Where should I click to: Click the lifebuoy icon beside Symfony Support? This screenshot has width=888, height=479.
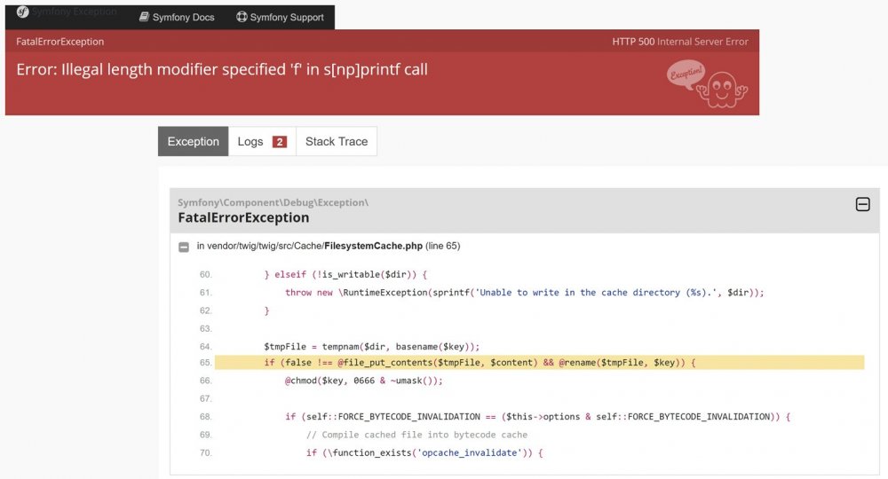coord(242,17)
